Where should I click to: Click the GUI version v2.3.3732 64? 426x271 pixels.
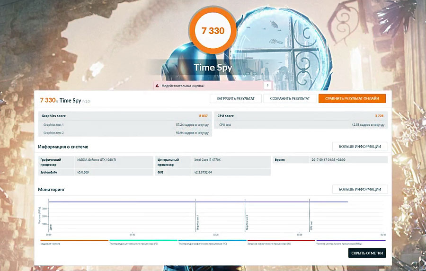click(x=203, y=172)
